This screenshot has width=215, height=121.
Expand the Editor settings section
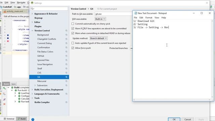pyautogui.click(x=32, y=22)
